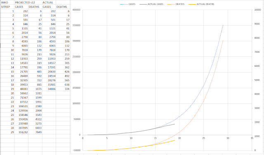The width and height of the screenshot is (264, 155).
Task: Select projected deaths cell 1075
Action: [35, 89]
